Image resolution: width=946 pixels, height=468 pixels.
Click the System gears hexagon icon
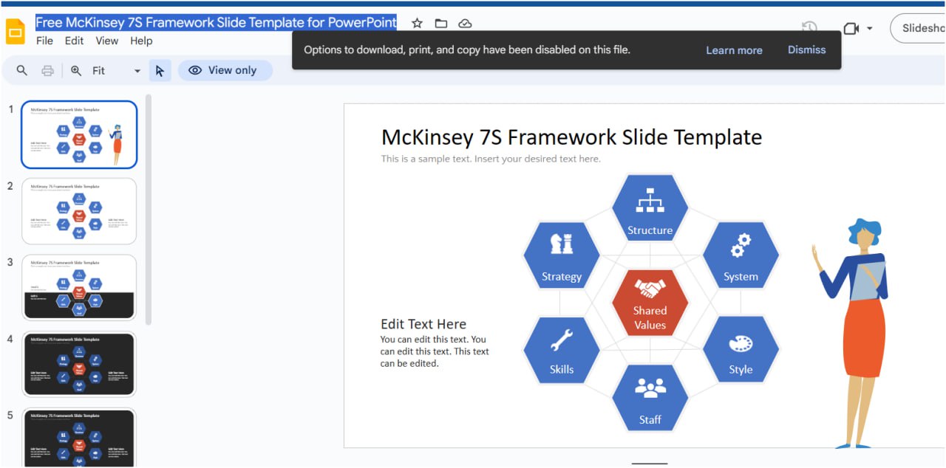click(x=741, y=255)
